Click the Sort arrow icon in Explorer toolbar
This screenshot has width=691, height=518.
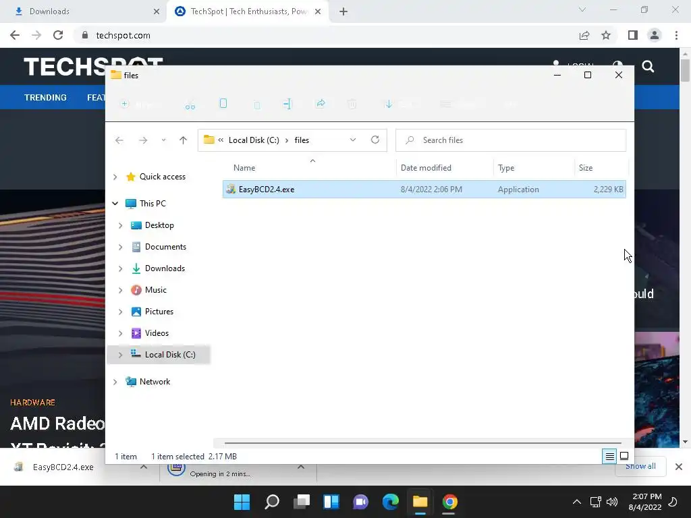point(388,104)
